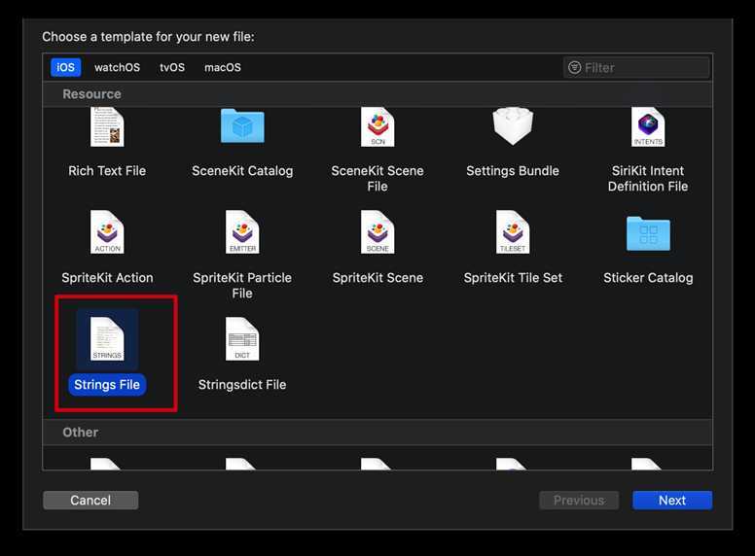Click the "SiriKit Intent Definition File" label
Viewport: 755px width, 556px height.
pyautogui.click(x=648, y=179)
